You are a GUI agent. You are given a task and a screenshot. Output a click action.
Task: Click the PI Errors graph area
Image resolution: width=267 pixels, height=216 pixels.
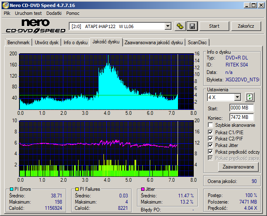107,82
